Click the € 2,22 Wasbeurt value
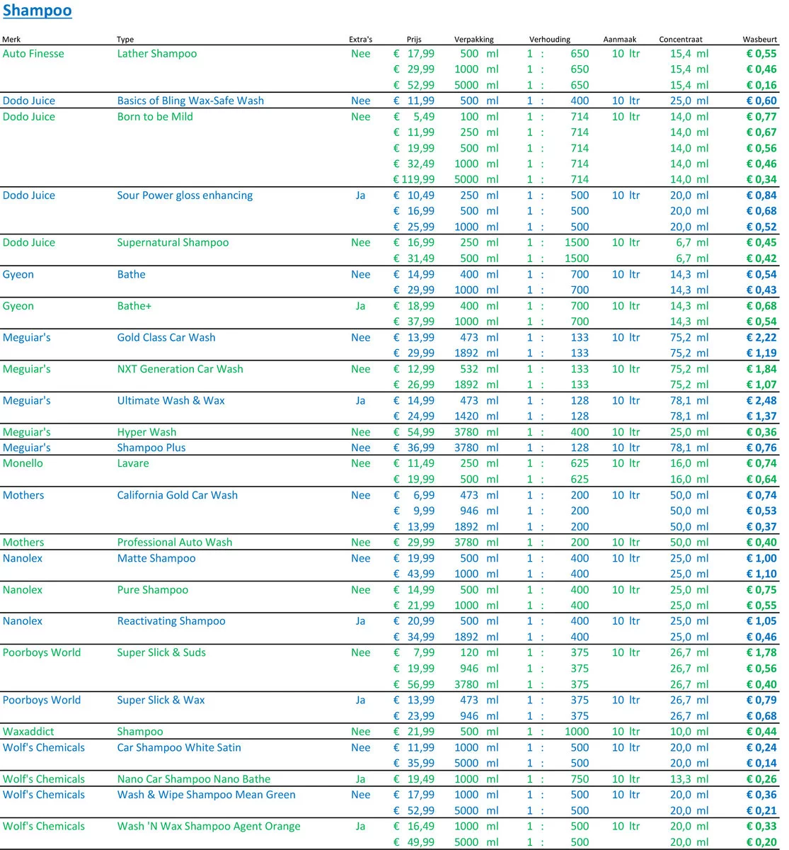789x850 pixels. (x=761, y=337)
